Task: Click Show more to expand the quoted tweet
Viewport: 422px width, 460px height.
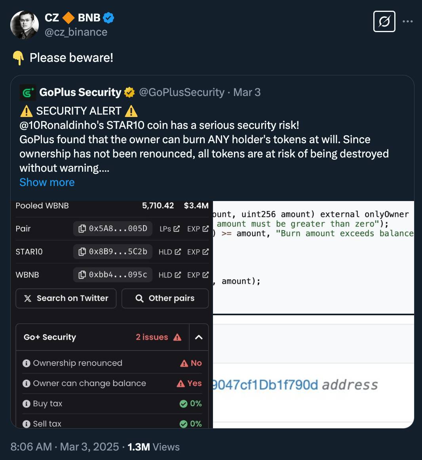Action: 47,182
